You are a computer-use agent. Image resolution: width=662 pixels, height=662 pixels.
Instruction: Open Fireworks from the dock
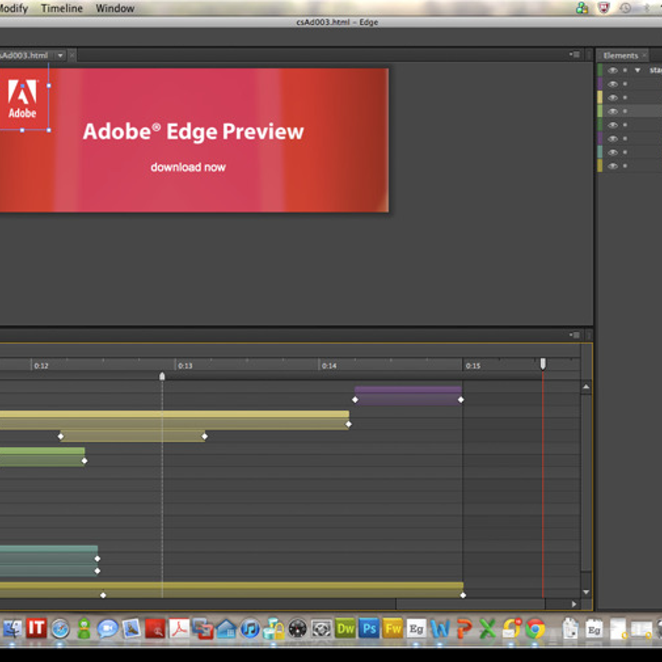click(393, 629)
